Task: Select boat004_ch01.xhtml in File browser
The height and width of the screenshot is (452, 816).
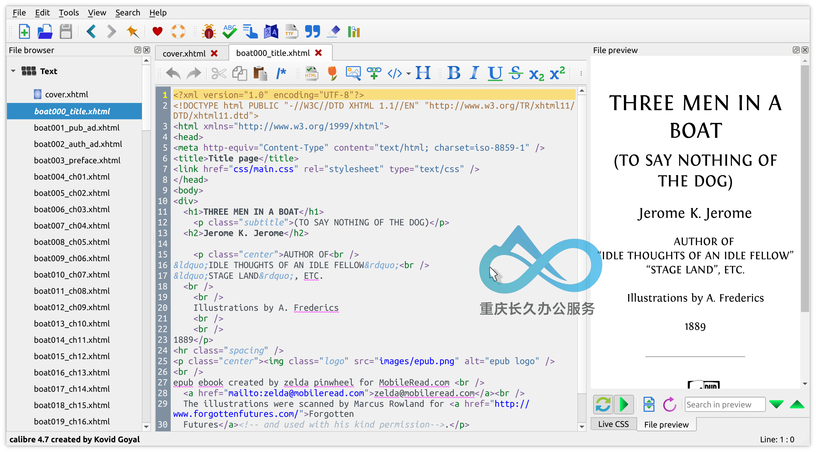Action: point(72,177)
